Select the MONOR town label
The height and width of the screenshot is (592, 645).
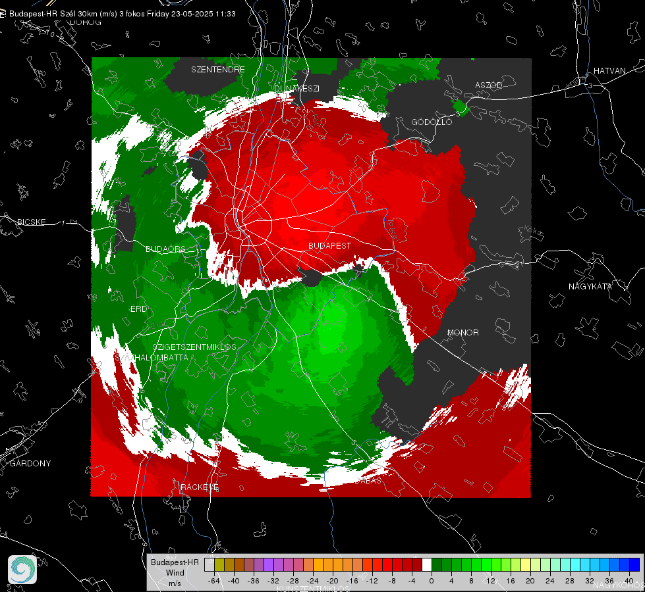[463, 332]
